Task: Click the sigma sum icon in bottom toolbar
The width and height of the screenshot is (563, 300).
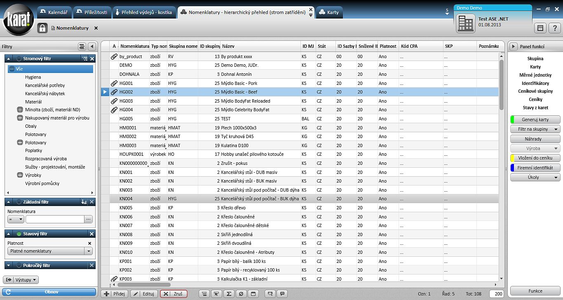Action: 229,294
